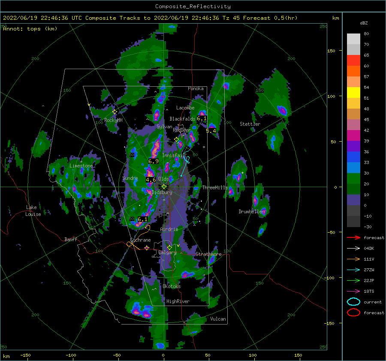Viewport: 386px width, 361px height.
Task: Click the yellow diamond marker beside Cochrane
Action: coord(147,248)
